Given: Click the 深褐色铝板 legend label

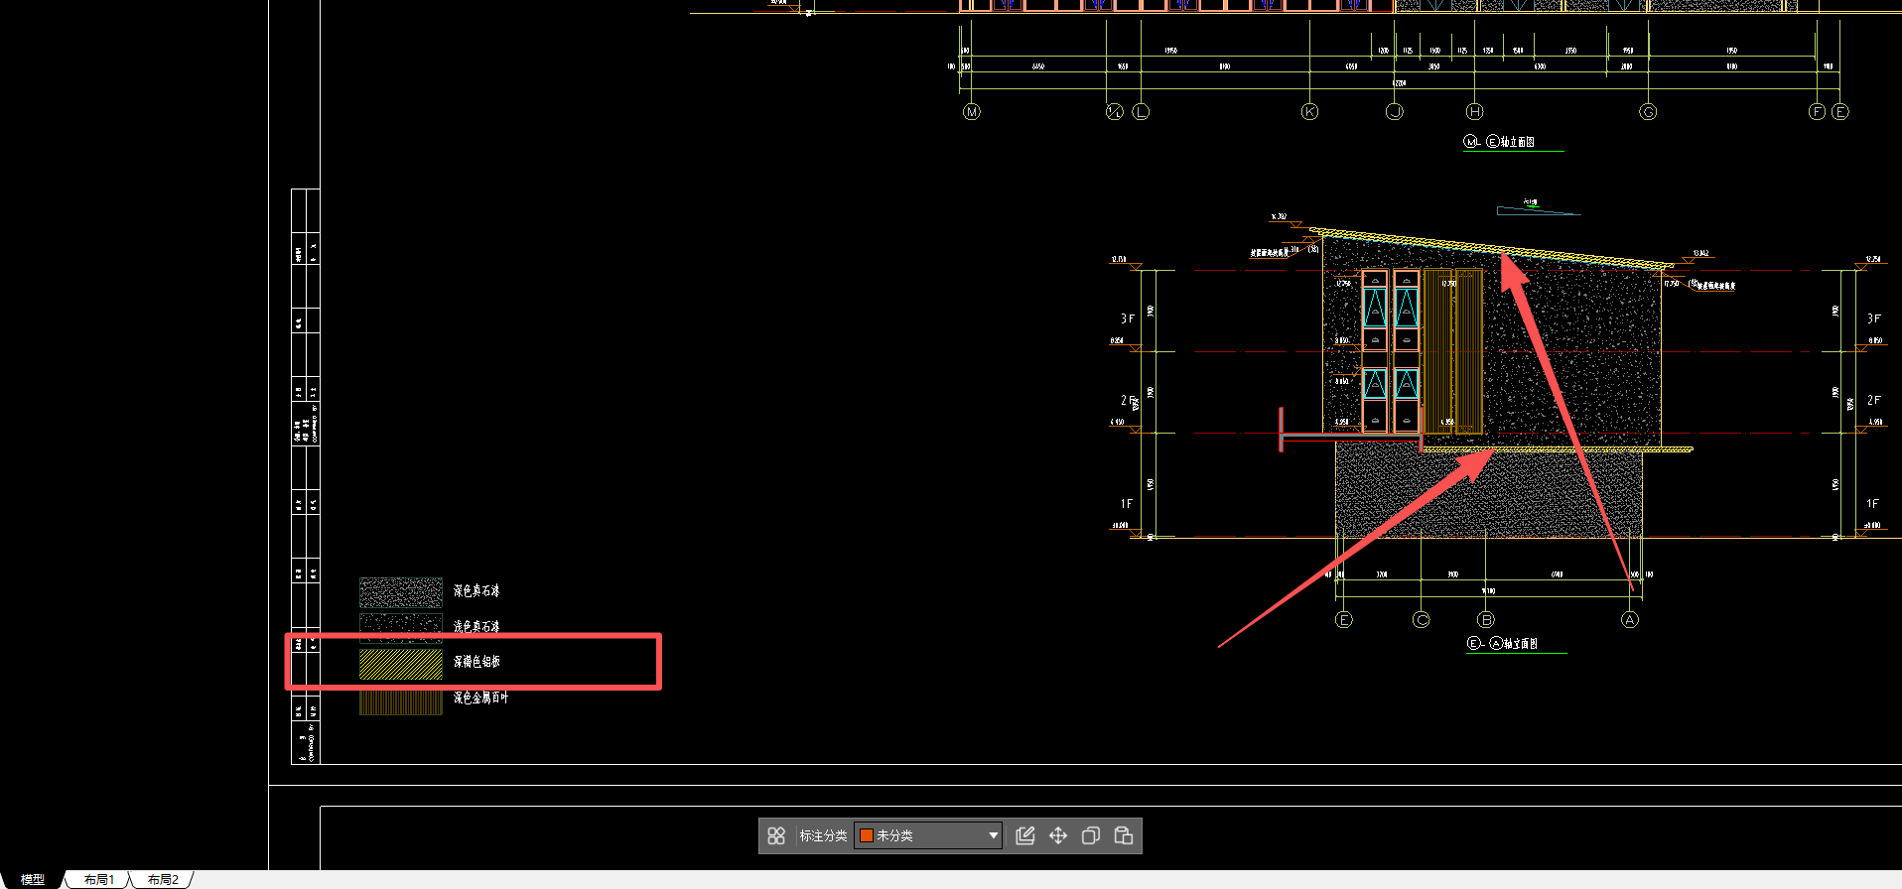Looking at the screenshot, I should click(x=476, y=661).
